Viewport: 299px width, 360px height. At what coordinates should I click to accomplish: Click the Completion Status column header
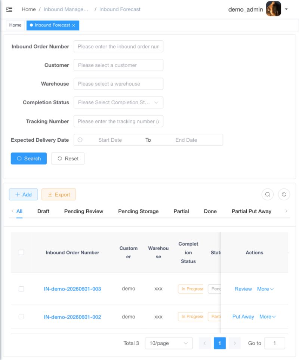point(188,253)
